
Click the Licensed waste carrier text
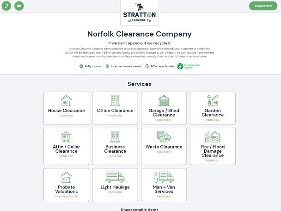(126, 66)
